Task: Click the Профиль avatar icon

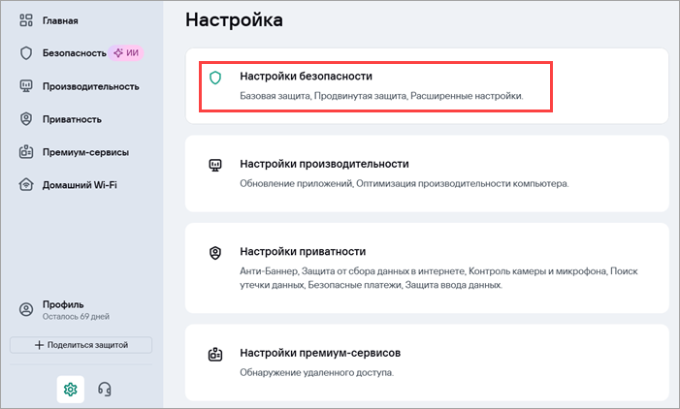Action: pyautogui.click(x=26, y=310)
